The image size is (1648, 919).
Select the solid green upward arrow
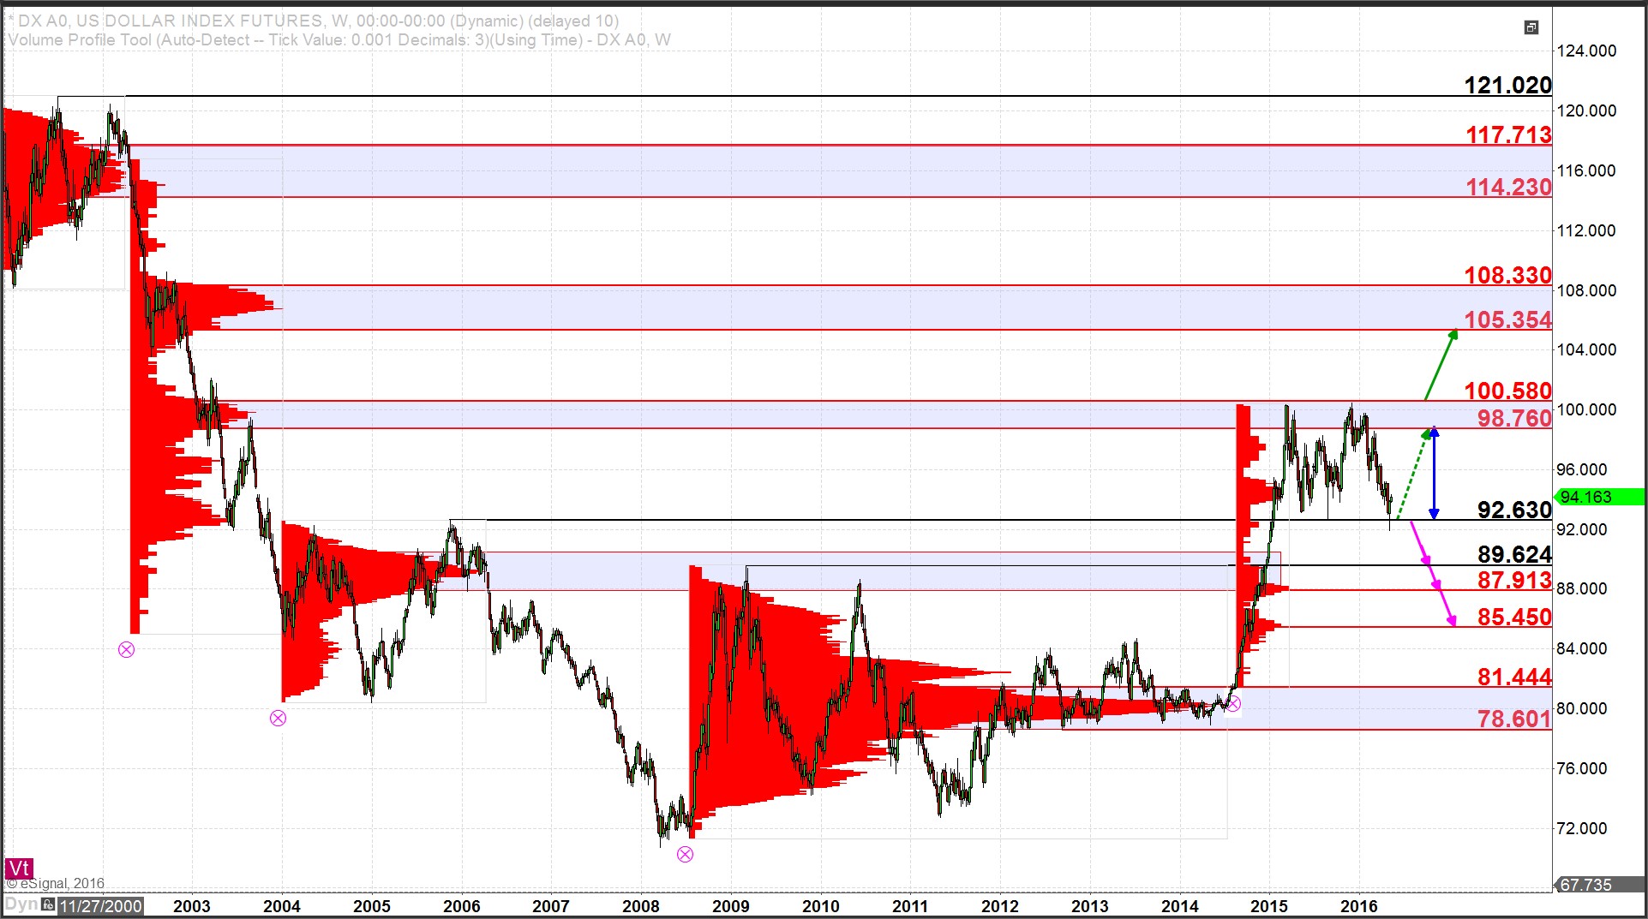[x=1441, y=365]
